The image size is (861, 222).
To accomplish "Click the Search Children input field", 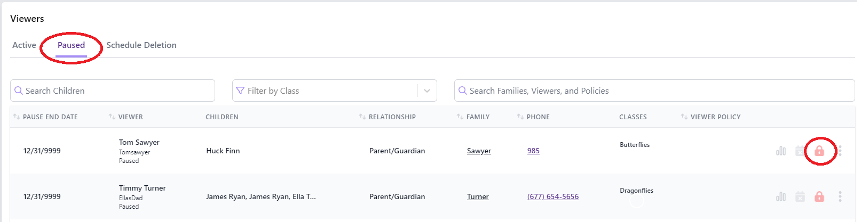I will point(113,91).
